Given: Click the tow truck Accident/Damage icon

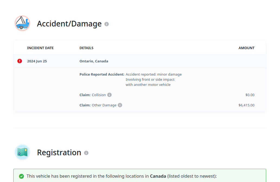Looking at the screenshot, I should (22, 23).
